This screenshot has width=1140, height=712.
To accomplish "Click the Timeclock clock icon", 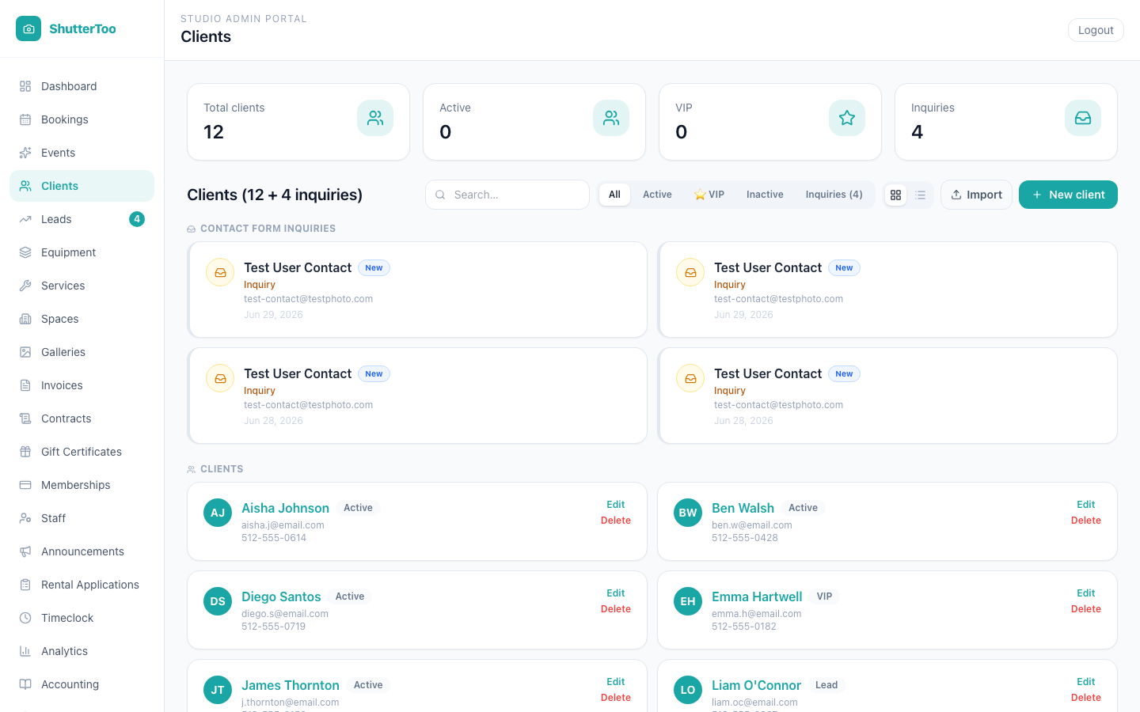I will (x=25, y=618).
